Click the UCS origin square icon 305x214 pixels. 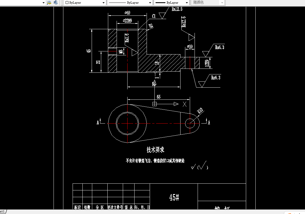154,104
